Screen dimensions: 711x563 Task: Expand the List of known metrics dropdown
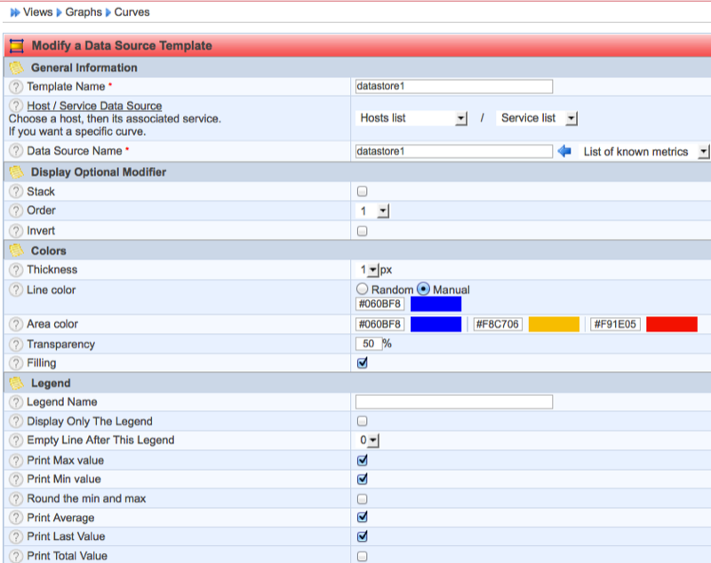tap(643, 152)
